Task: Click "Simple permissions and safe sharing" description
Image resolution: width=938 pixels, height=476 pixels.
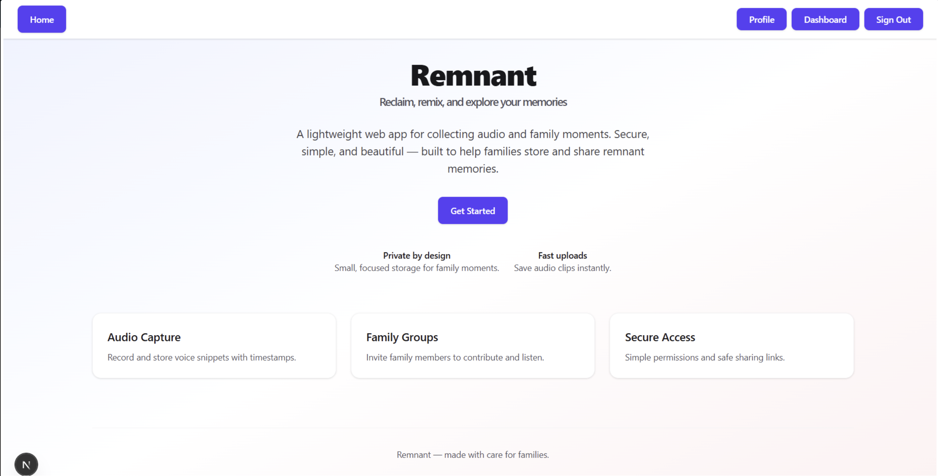Action: [x=704, y=357]
